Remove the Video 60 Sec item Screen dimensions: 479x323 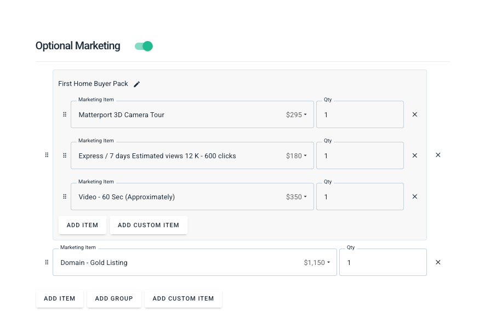414,197
